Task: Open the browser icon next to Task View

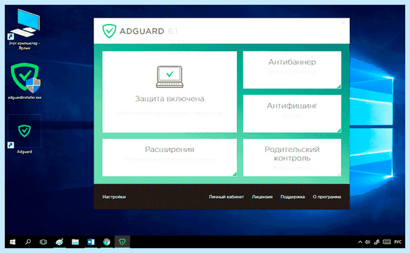Action: click(x=59, y=242)
